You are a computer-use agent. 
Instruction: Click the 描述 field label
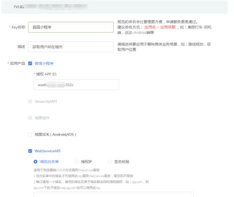pos(21,47)
